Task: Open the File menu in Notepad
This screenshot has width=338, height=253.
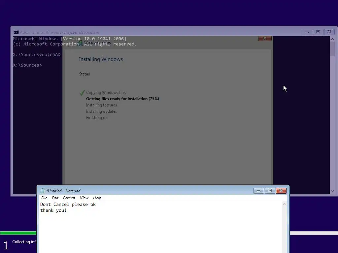Action: pos(44,198)
